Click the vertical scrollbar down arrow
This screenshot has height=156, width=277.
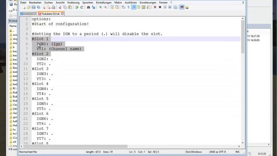tap(242, 143)
